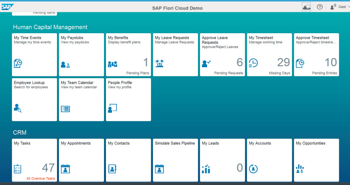This screenshot has width=350, height=185.
Task: Open My Leave Requests tile title
Action: pos(172,38)
